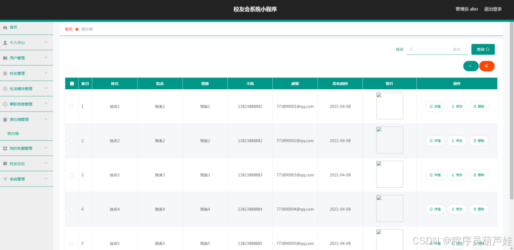This screenshot has width=514, height=250.
Task: Click 修改 edit button for 姓名2
Action: click(x=457, y=141)
